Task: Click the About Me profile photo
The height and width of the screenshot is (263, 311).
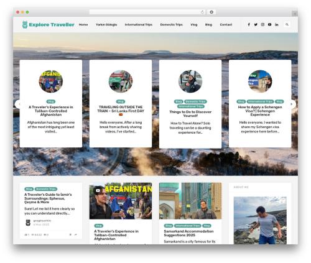Action: (260, 220)
